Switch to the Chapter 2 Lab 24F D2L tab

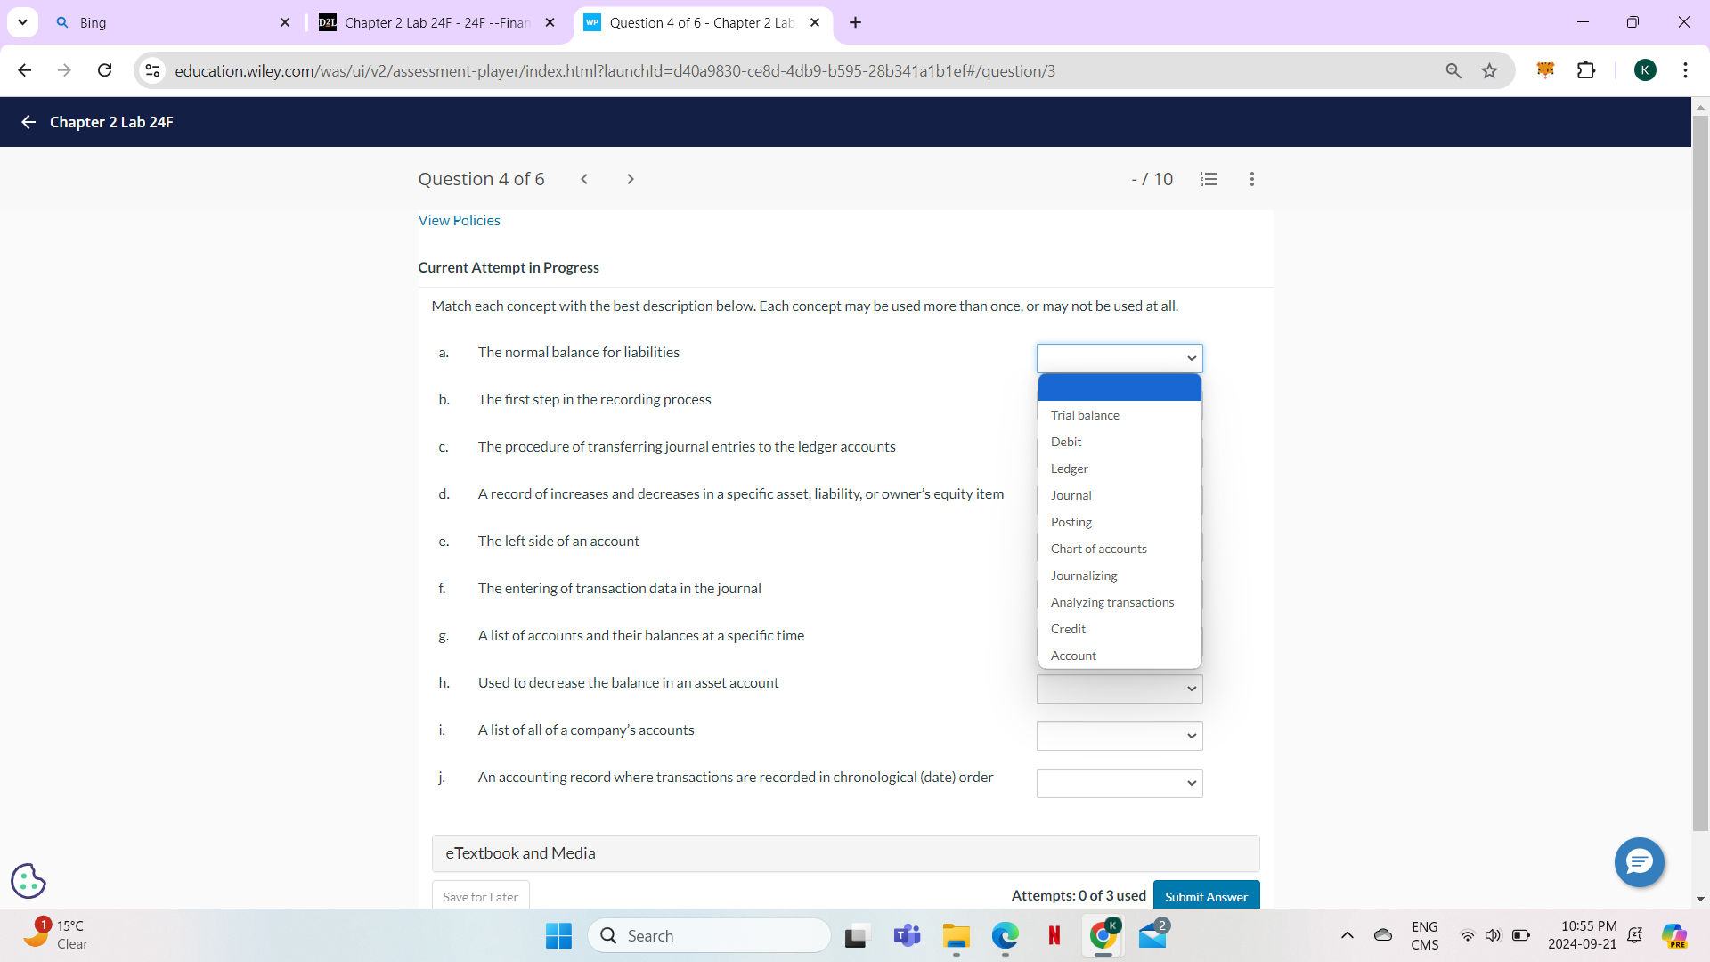coord(426,22)
